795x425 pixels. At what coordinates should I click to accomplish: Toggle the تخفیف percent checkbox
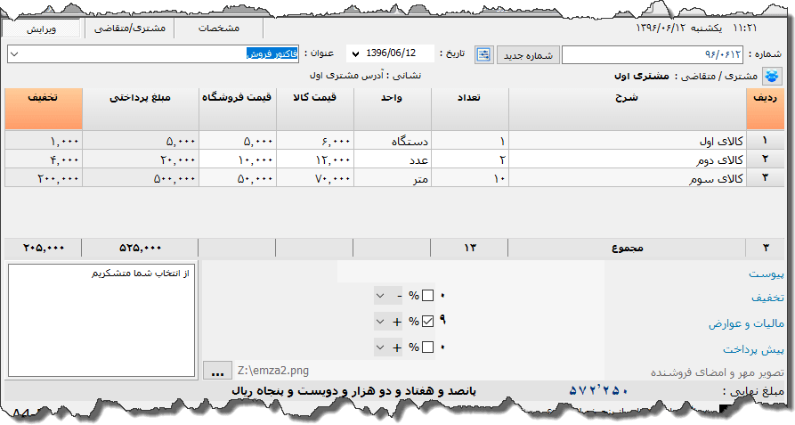pyautogui.click(x=427, y=296)
